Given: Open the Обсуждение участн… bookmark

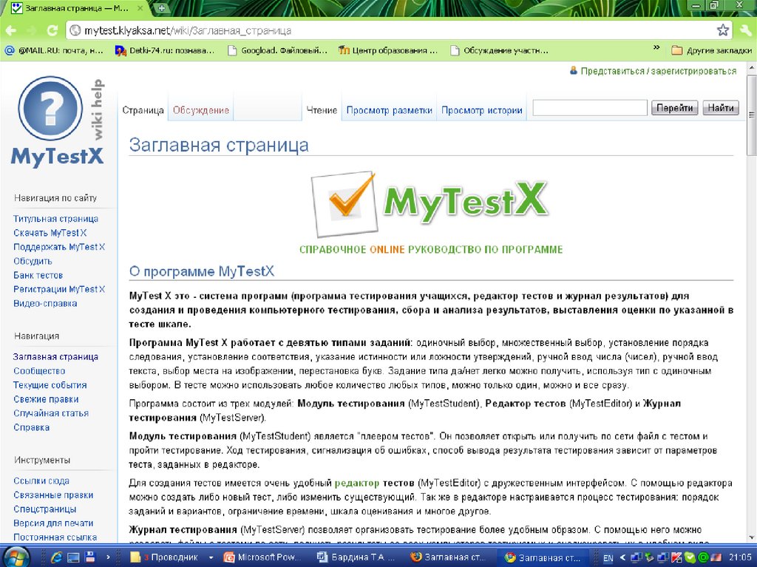Looking at the screenshot, I should [499, 50].
